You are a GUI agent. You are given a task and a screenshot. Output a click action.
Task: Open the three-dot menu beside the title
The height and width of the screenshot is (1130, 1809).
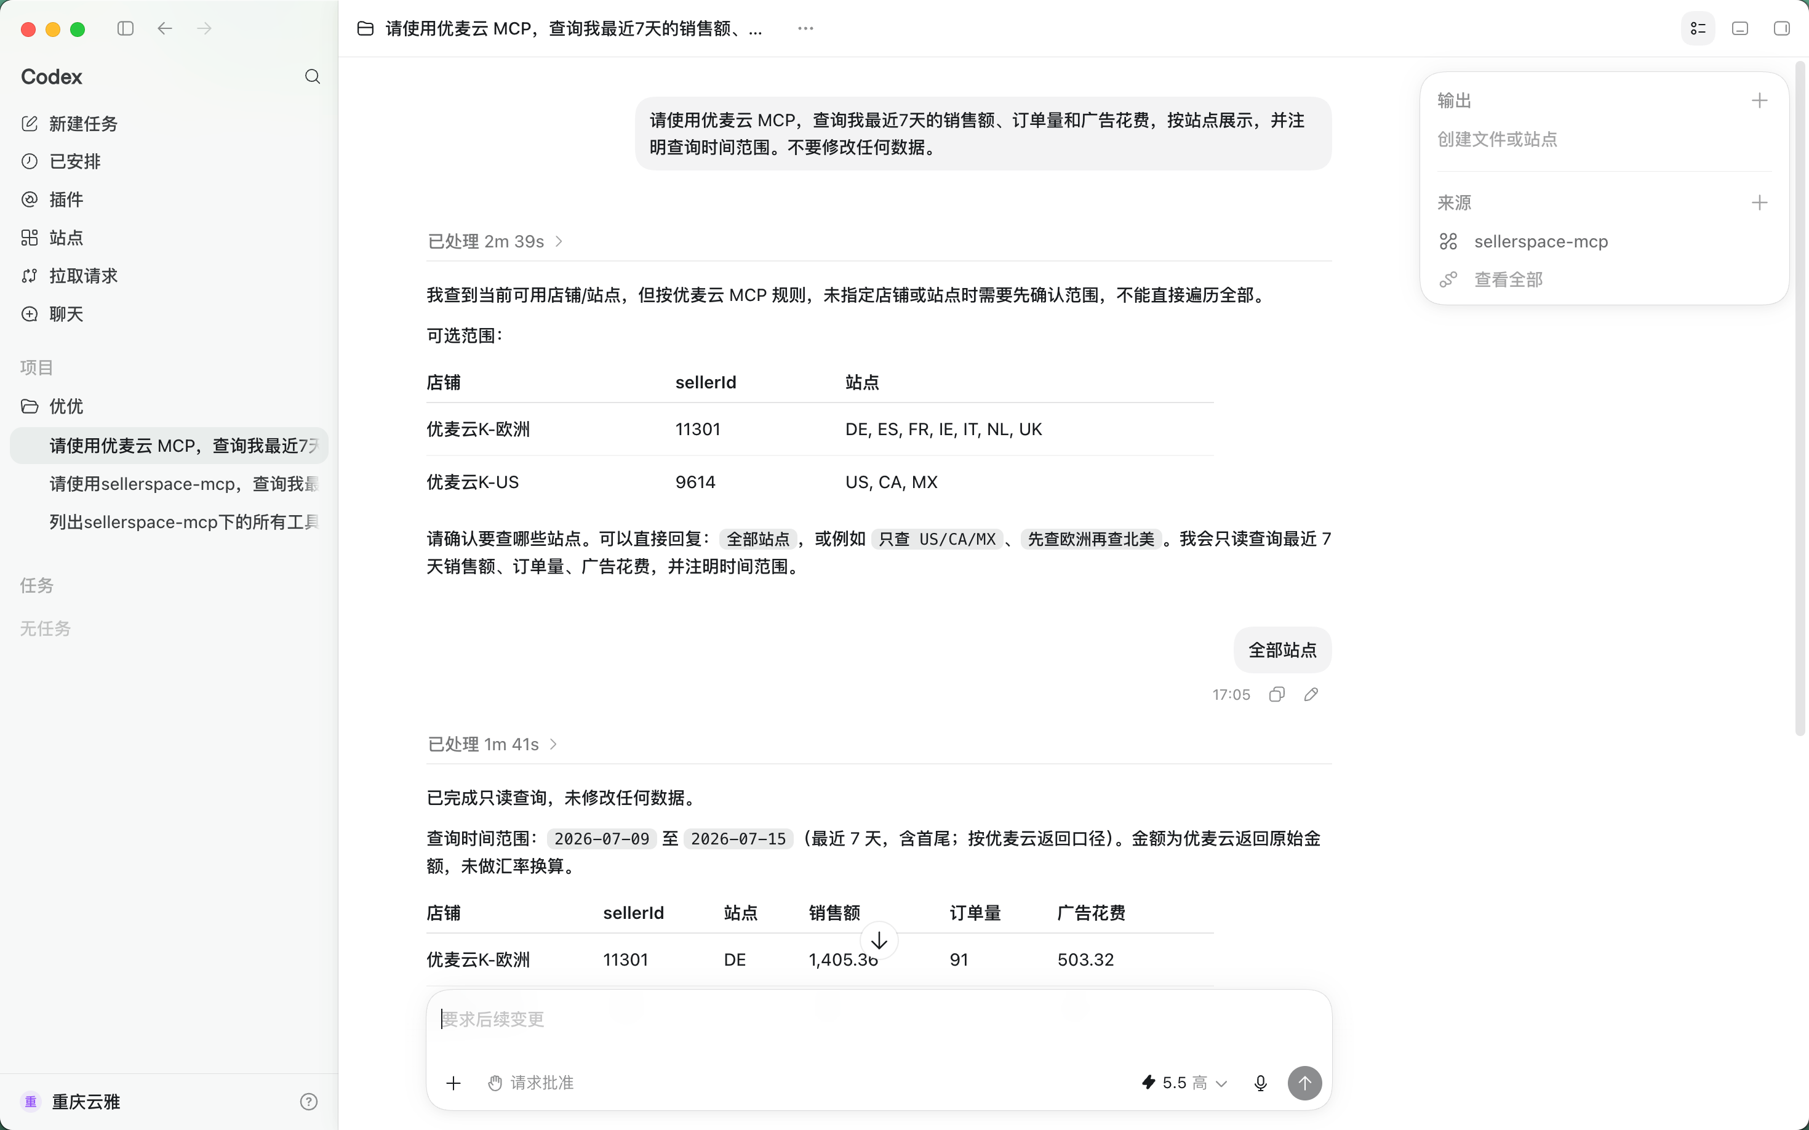[805, 28]
